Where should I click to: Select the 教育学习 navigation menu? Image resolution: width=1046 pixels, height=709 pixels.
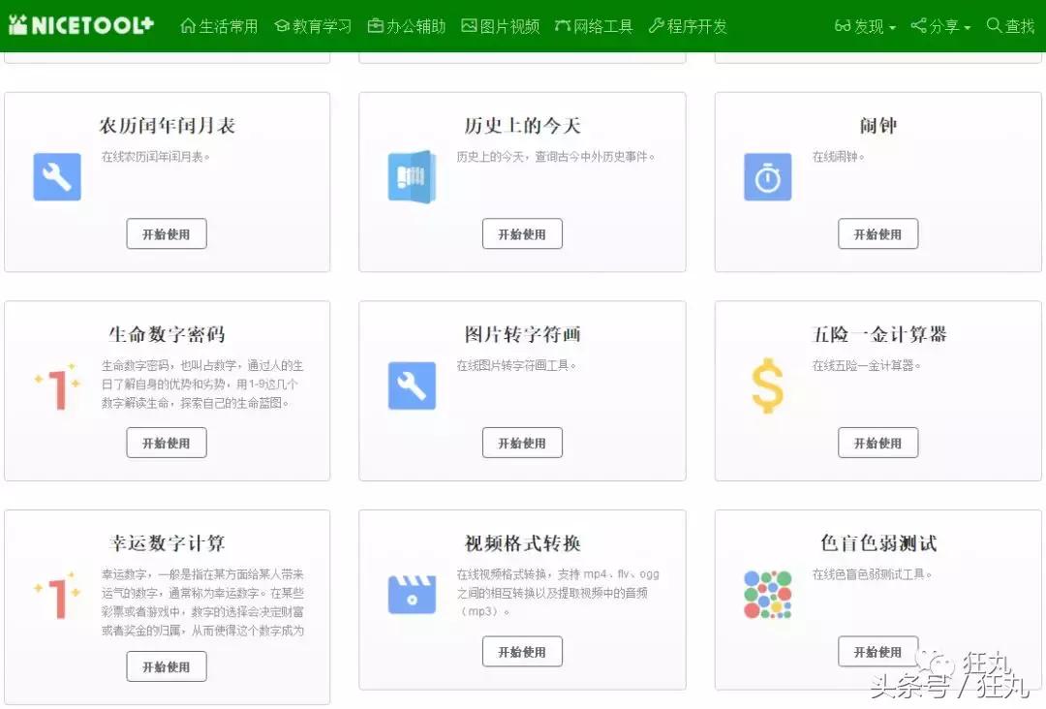[312, 27]
